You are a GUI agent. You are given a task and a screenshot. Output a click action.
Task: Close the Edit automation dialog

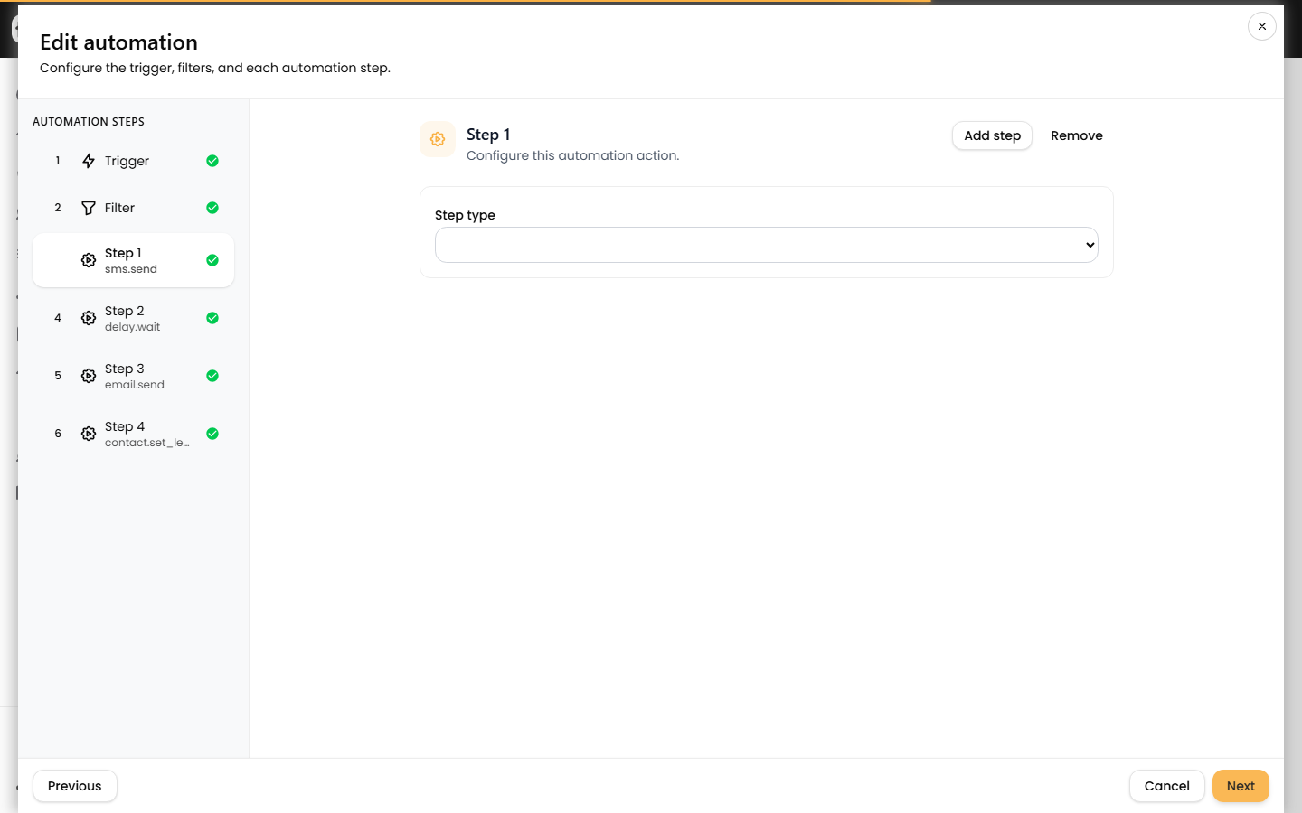pyautogui.click(x=1262, y=26)
